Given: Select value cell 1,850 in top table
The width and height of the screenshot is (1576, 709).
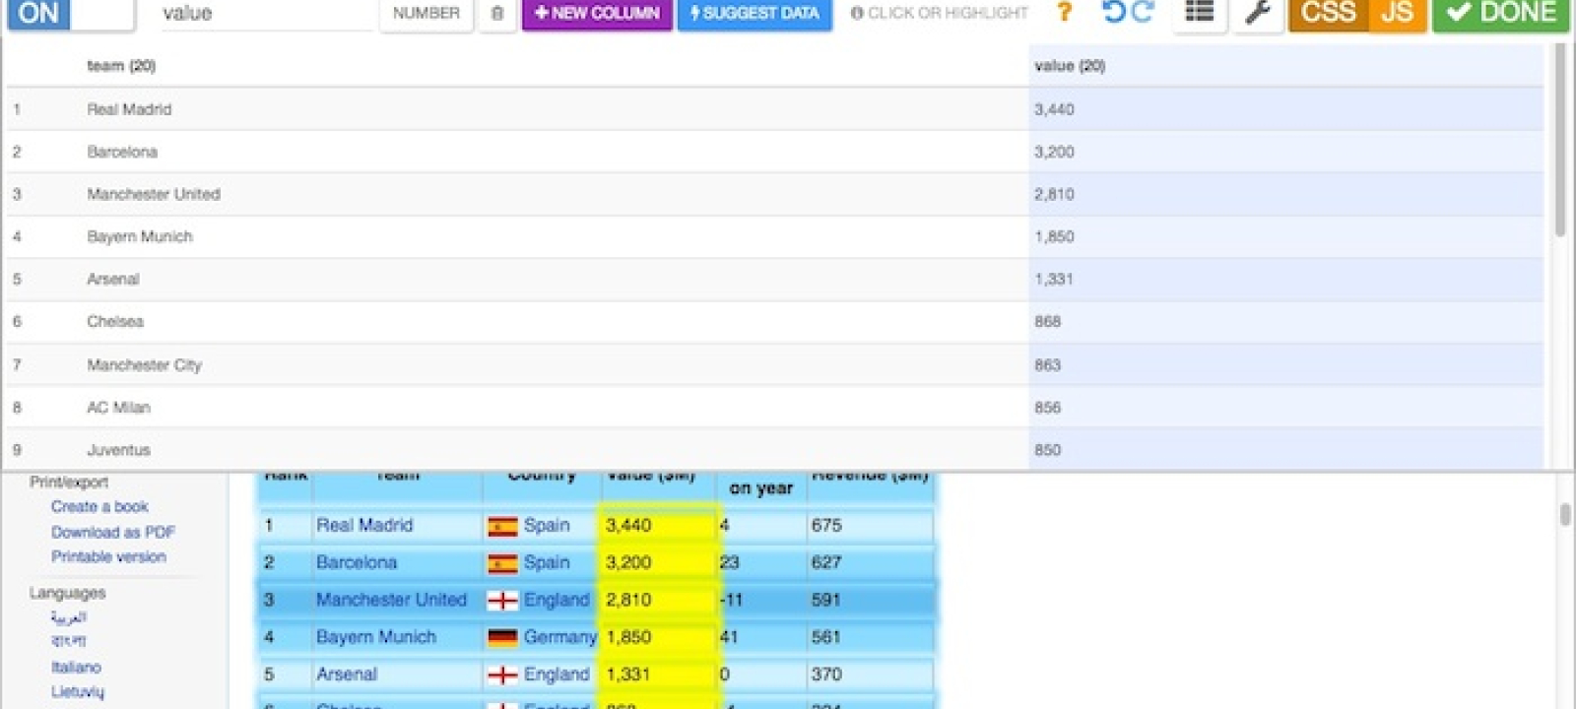Looking at the screenshot, I should tap(1285, 236).
